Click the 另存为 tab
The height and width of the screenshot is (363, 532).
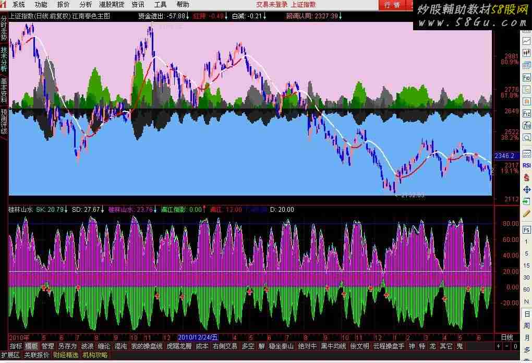coord(67,346)
